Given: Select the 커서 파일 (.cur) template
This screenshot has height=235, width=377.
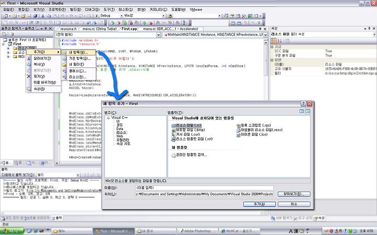Looking at the screenshot, I should tap(185, 134).
